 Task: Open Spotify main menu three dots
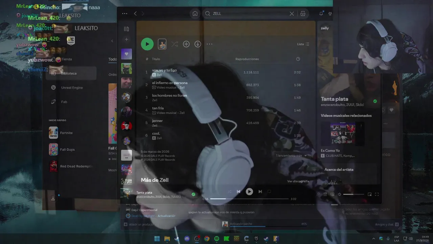pyautogui.click(x=124, y=14)
